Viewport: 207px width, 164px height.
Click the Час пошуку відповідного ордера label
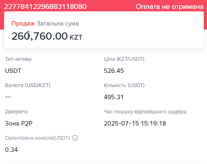pos(145,112)
